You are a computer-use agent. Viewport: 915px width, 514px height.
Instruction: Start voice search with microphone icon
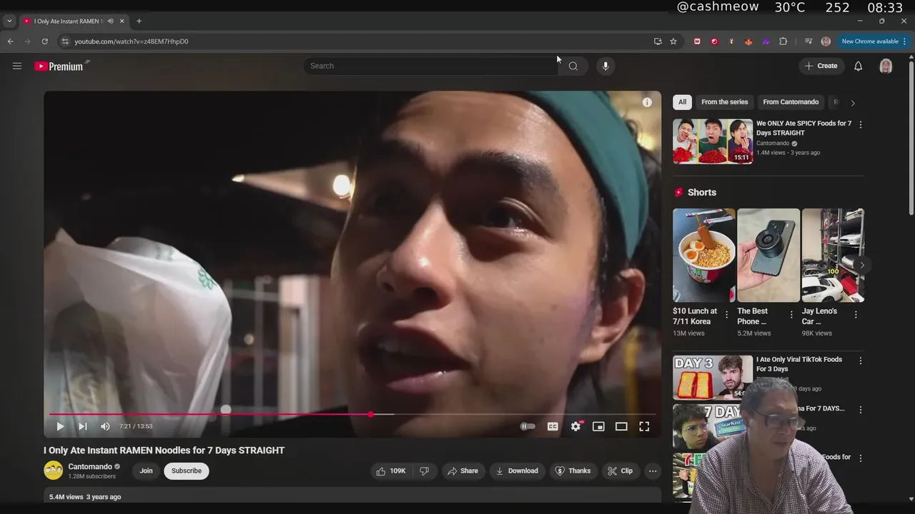point(605,66)
